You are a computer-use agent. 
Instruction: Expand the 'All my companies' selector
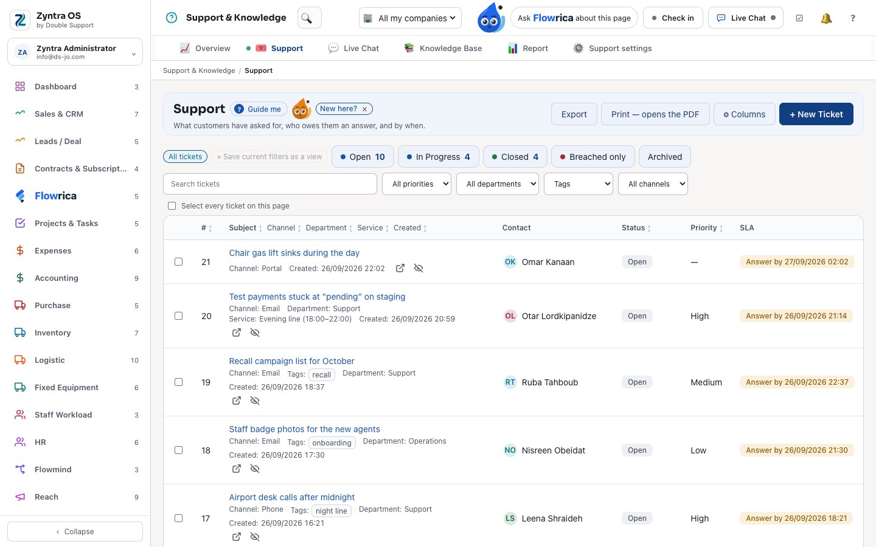[x=410, y=18]
